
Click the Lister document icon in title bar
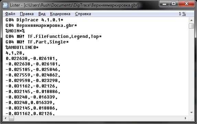(x=5, y=5)
